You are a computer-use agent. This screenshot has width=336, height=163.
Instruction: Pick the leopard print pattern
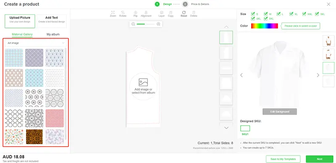pos(34,137)
